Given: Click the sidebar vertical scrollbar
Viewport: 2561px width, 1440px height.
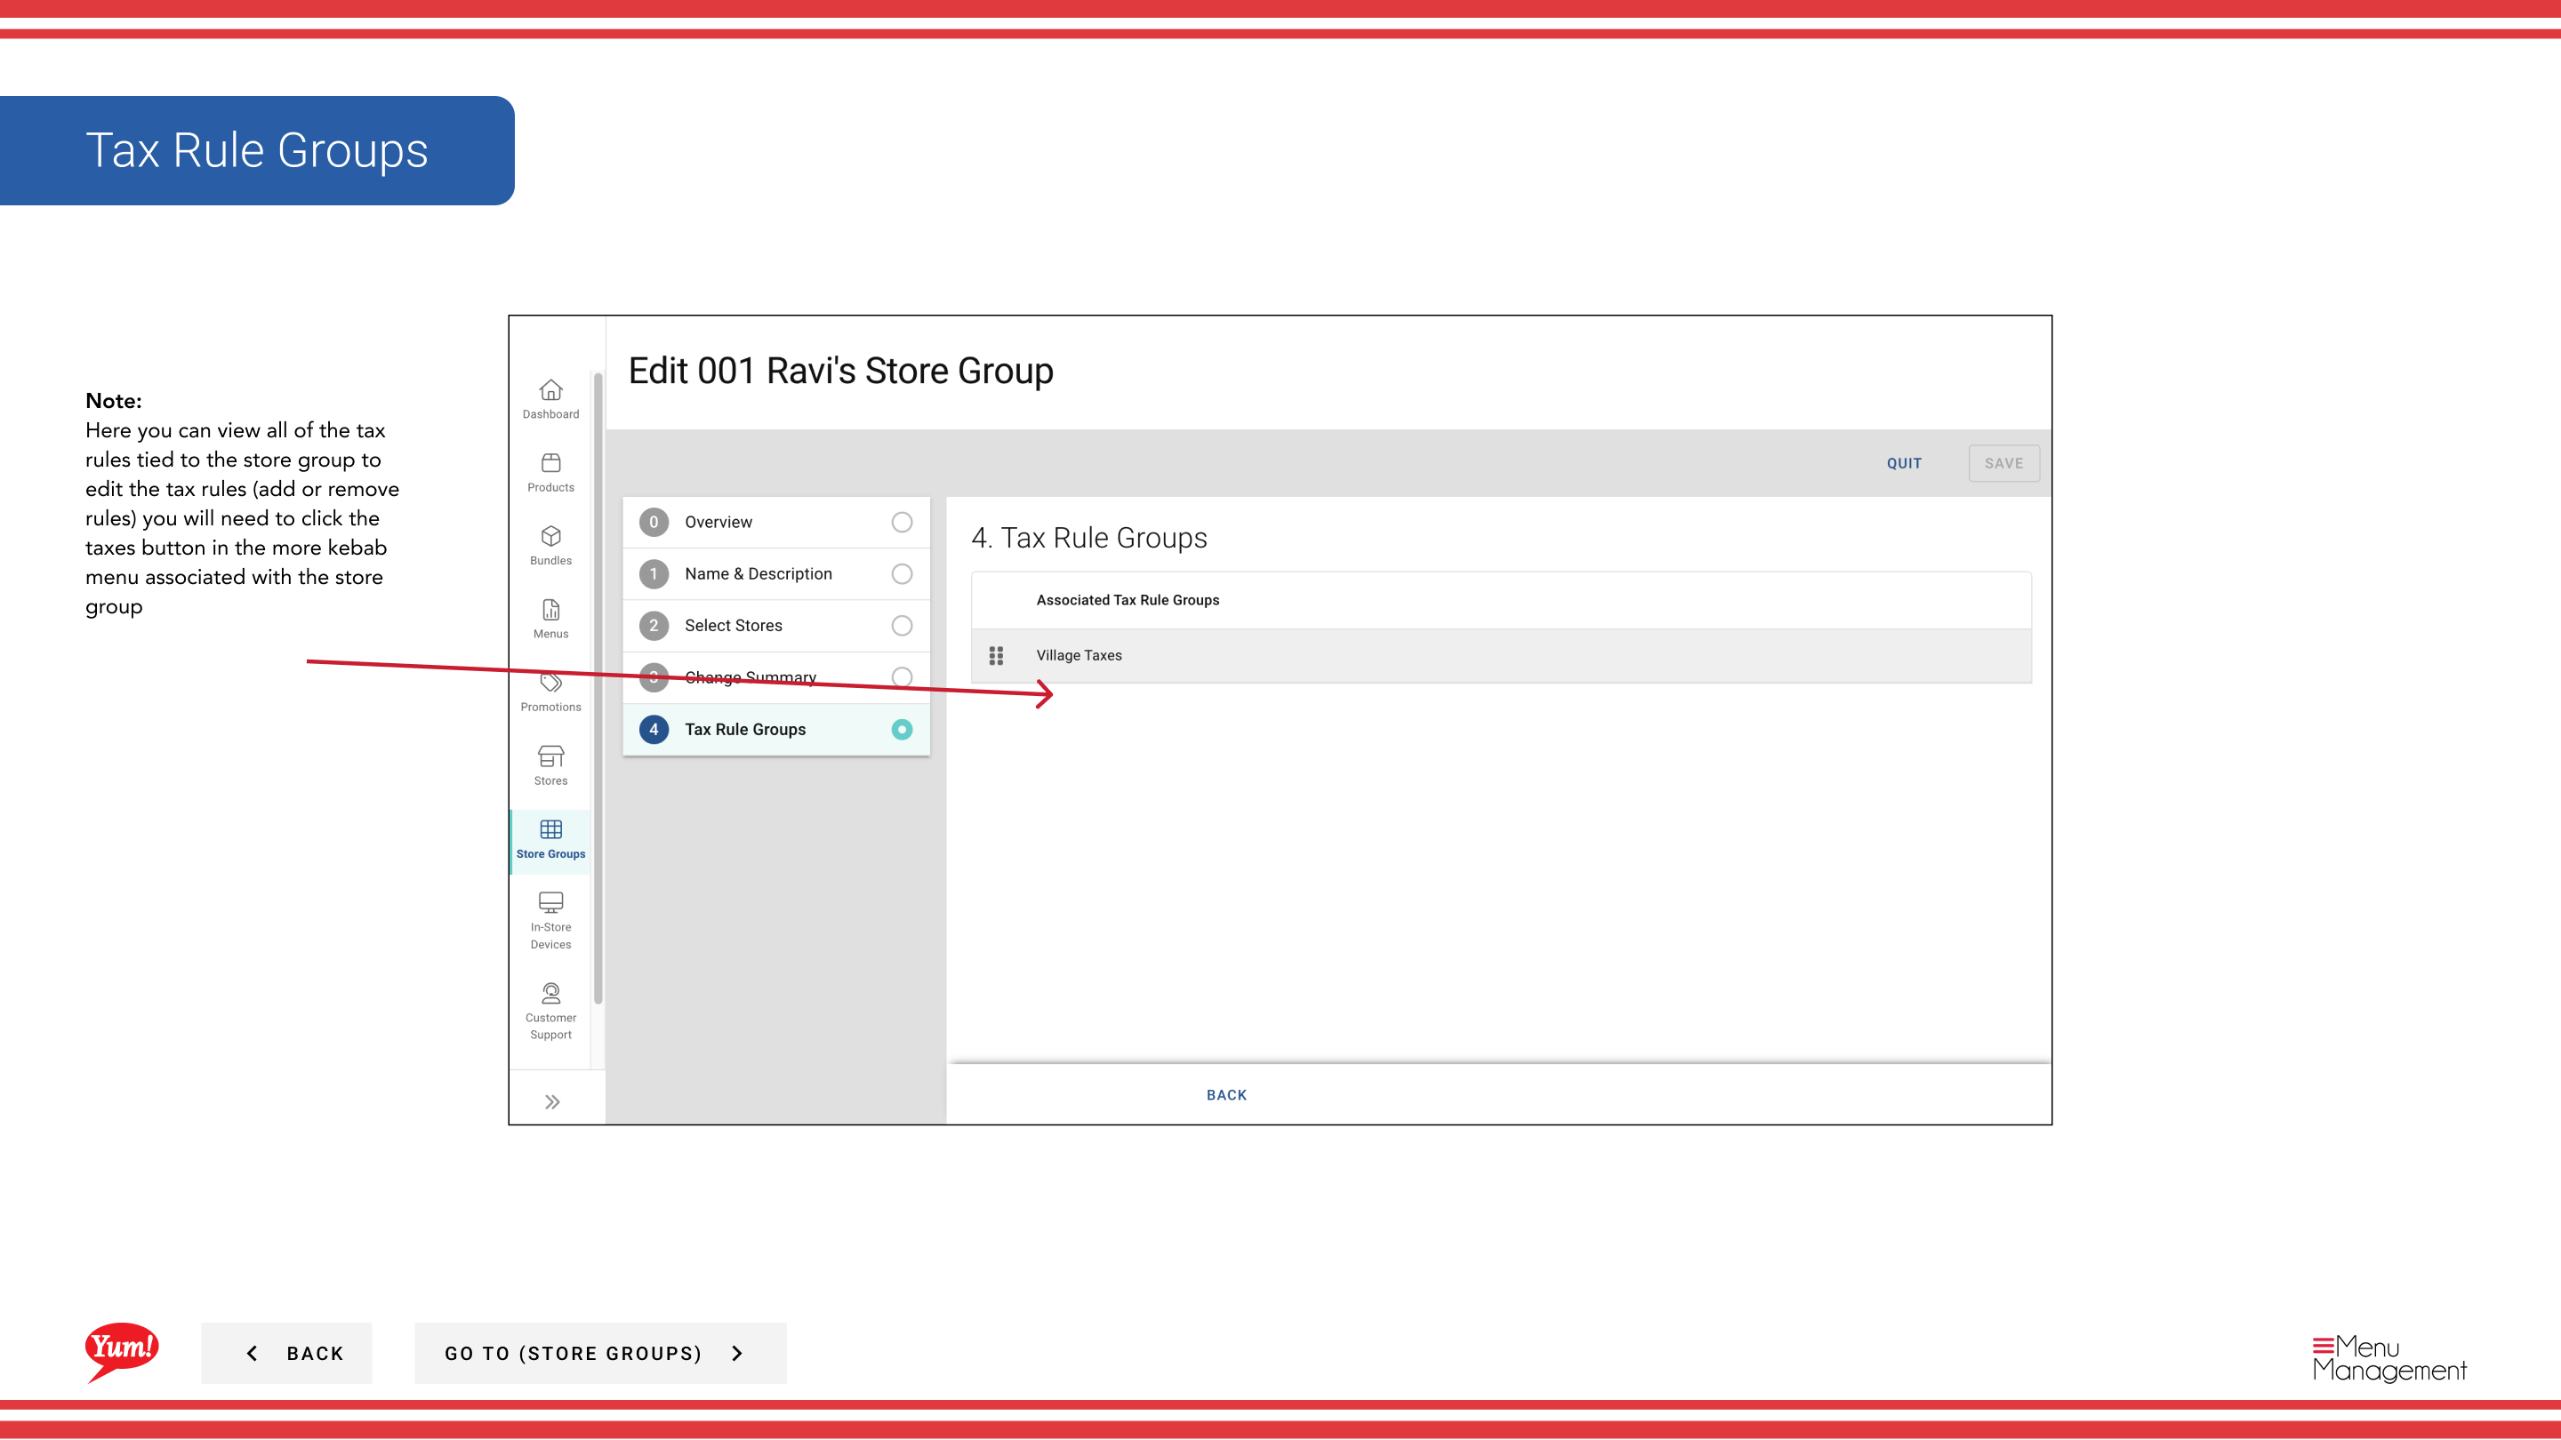Looking at the screenshot, I should pos(598,688).
